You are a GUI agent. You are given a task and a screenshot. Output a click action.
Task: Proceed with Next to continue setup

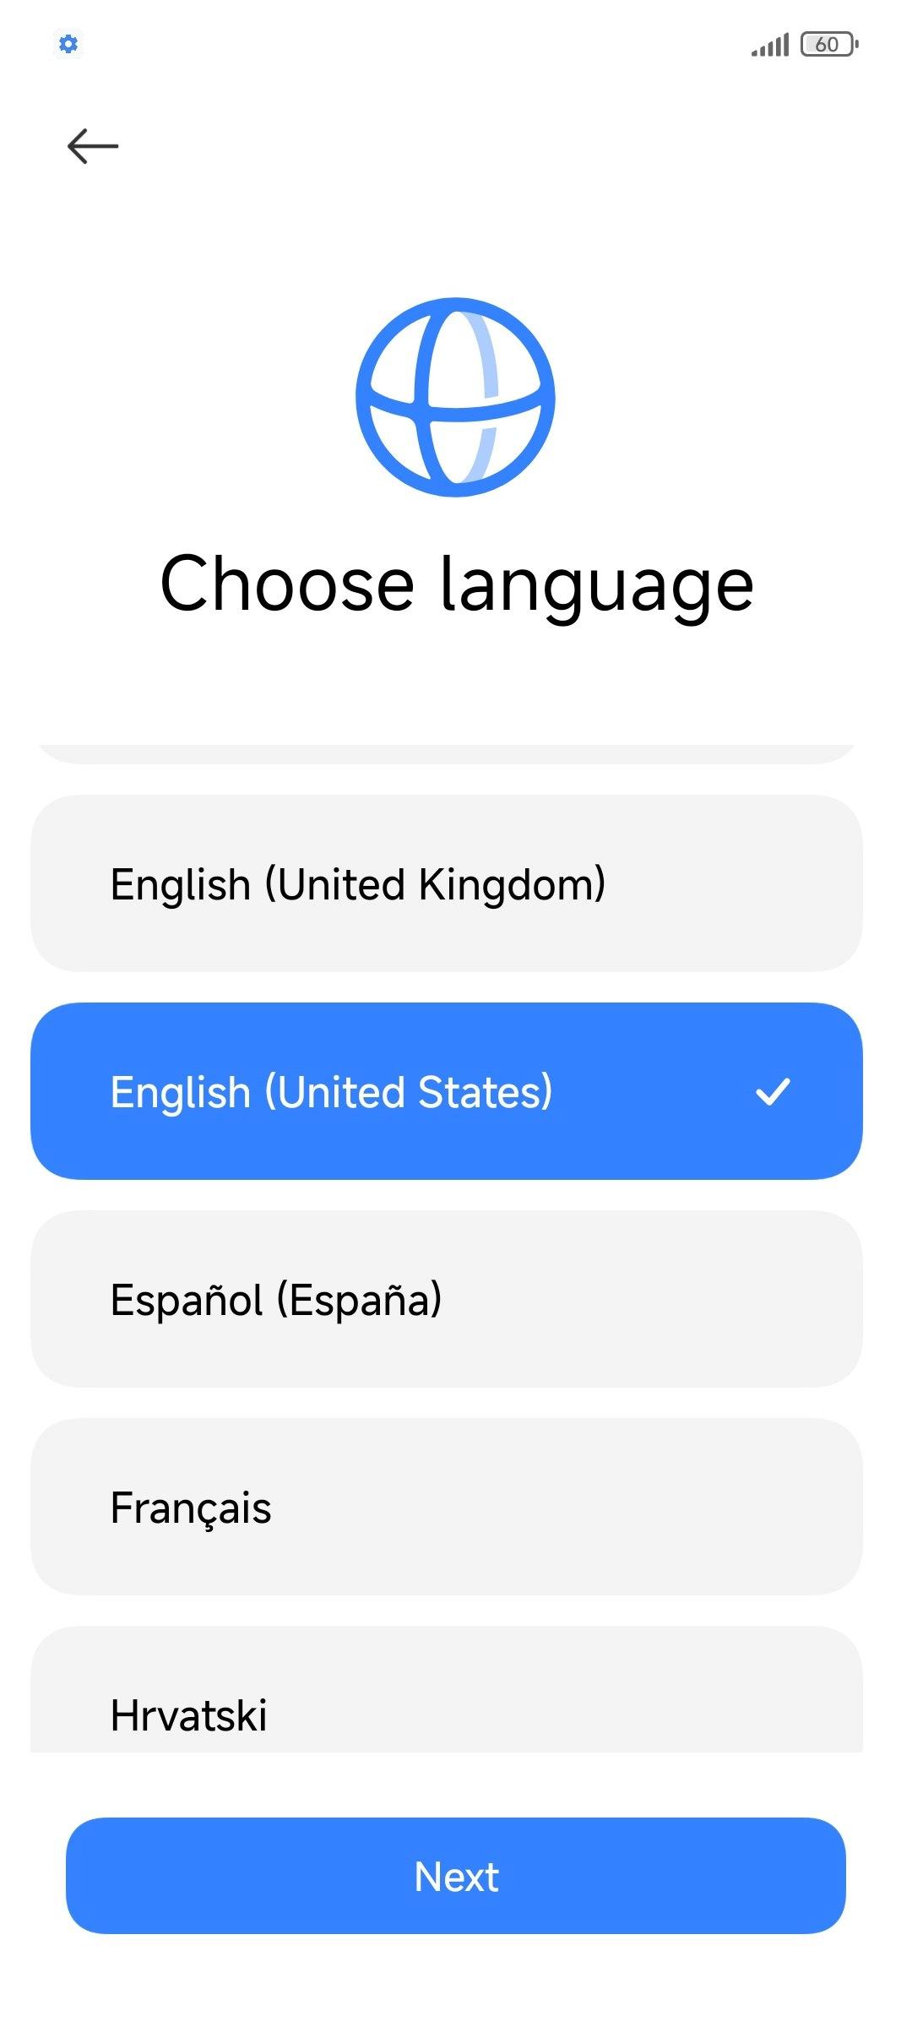(456, 1876)
